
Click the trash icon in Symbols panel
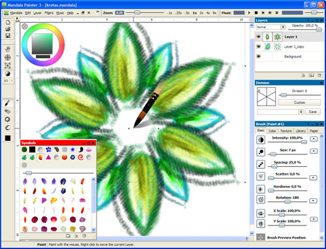pyautogui.click(x=84, y=236)
